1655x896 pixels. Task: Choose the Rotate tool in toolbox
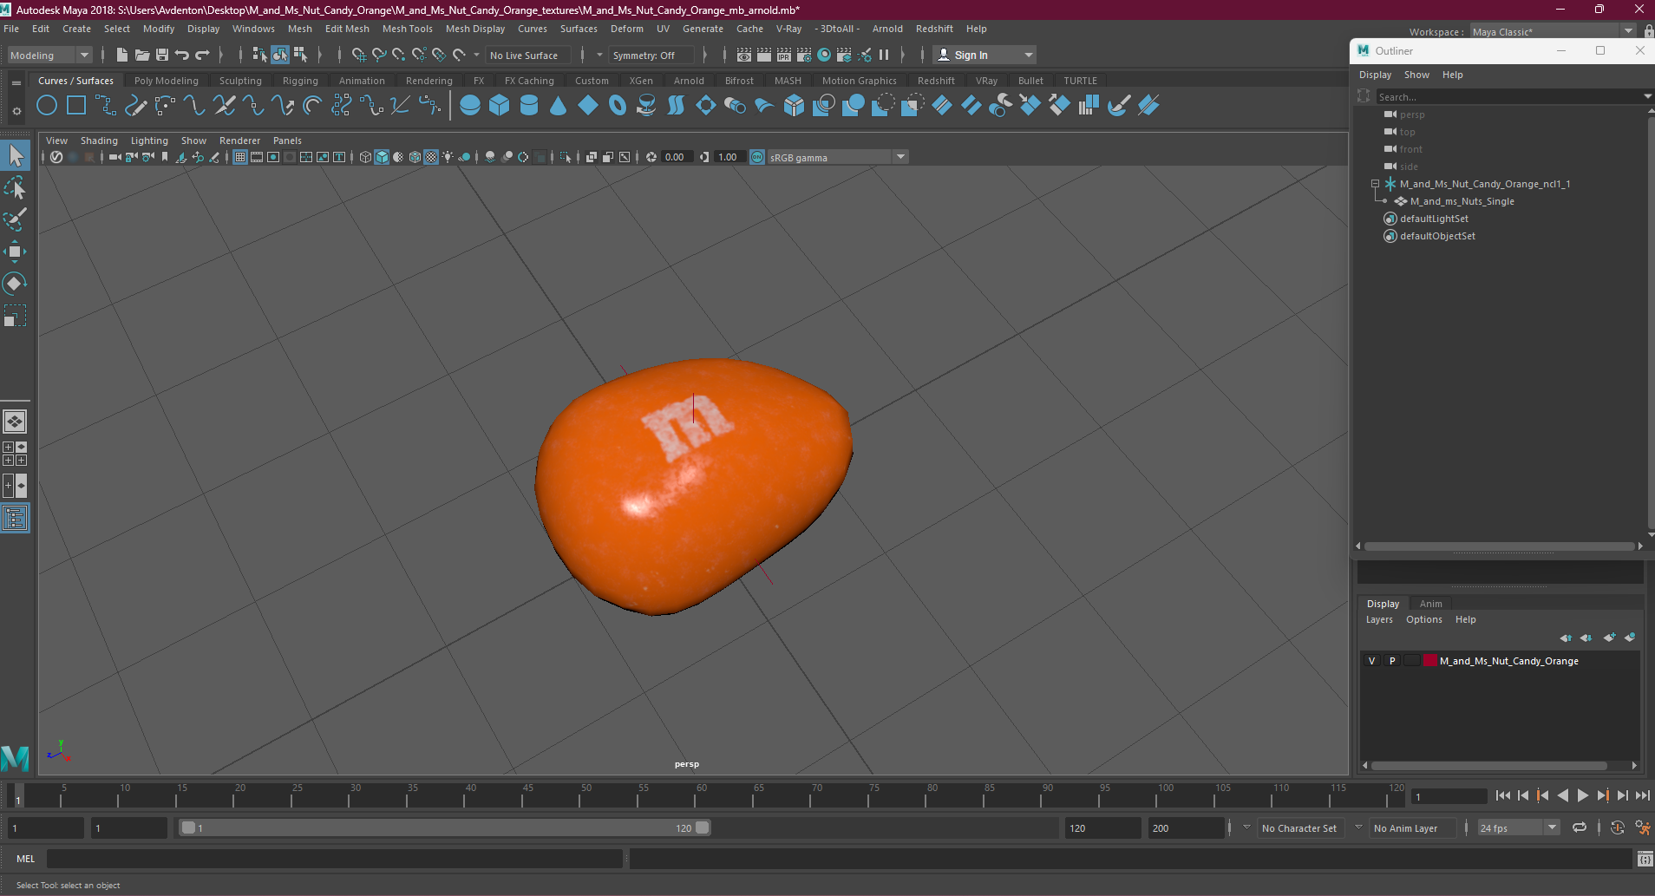coord(16,284)
